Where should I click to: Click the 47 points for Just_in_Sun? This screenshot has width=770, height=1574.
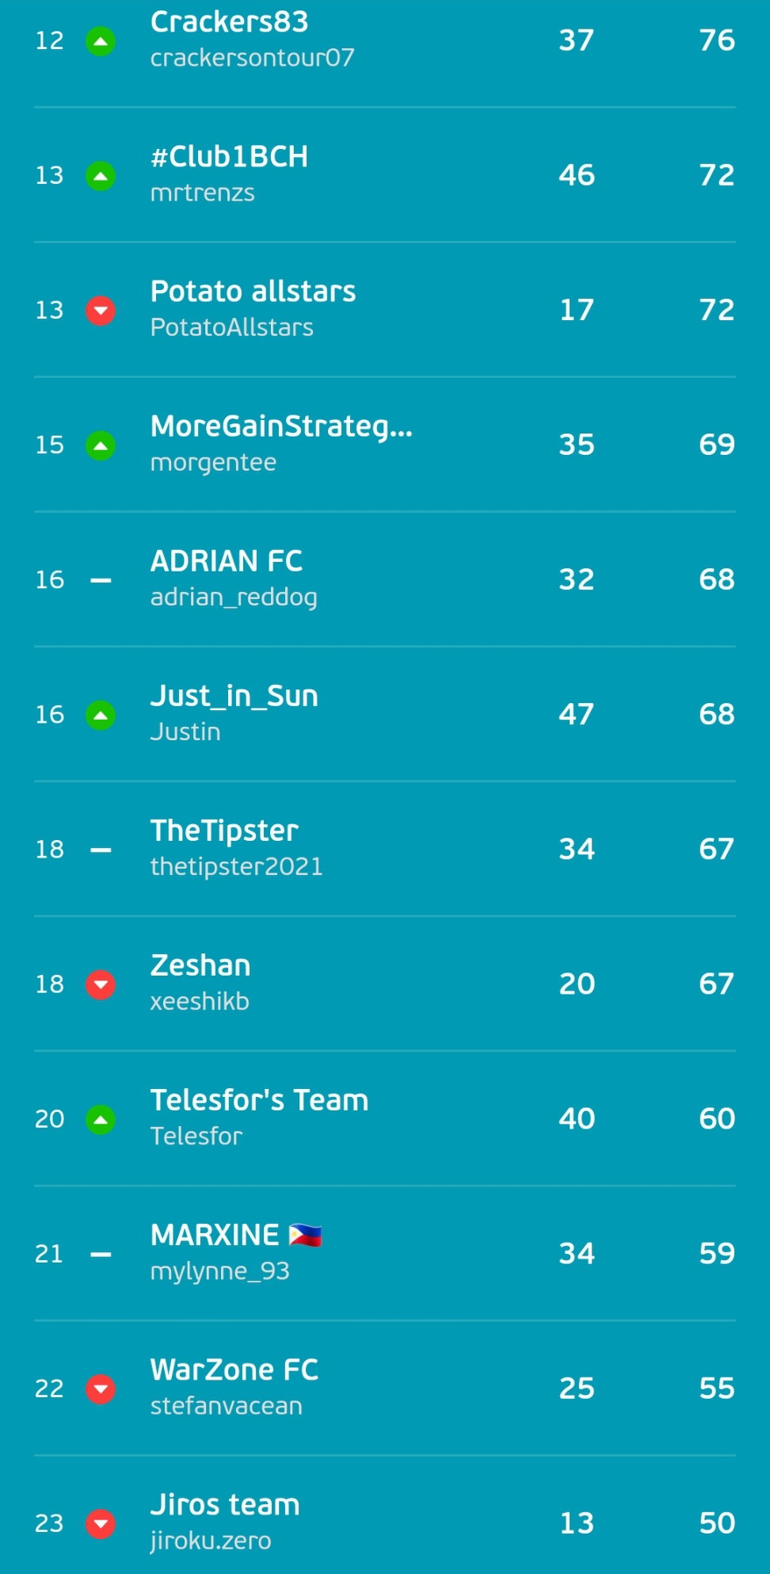click(x=576, y=714)
